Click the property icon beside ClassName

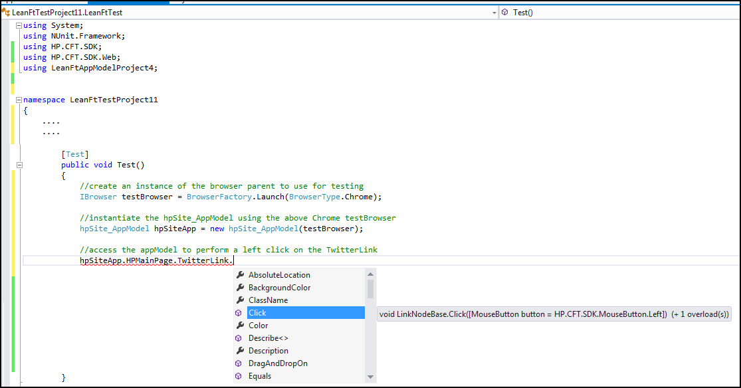point(240,300)
